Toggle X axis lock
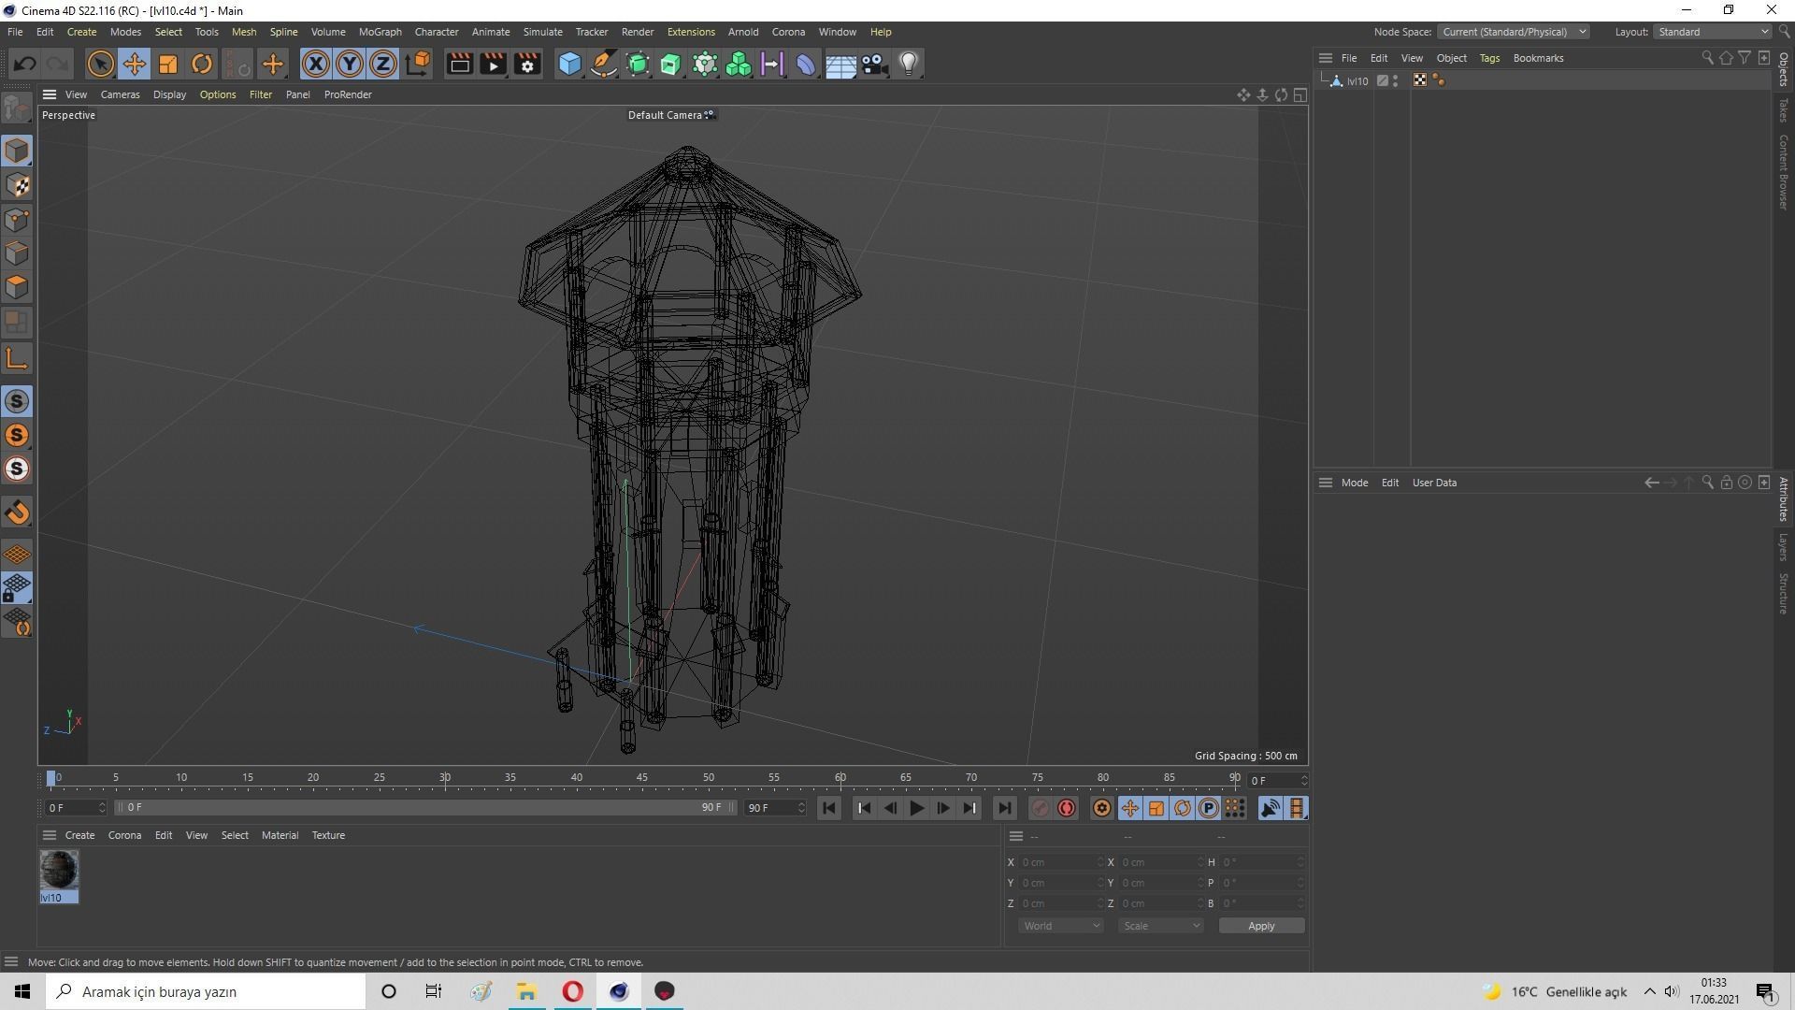Screen dimensions: 1795x1010 316,64
